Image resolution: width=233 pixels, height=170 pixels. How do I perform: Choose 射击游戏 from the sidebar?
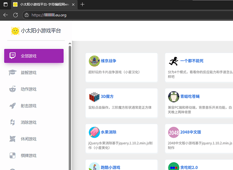(x=28, y=106)
